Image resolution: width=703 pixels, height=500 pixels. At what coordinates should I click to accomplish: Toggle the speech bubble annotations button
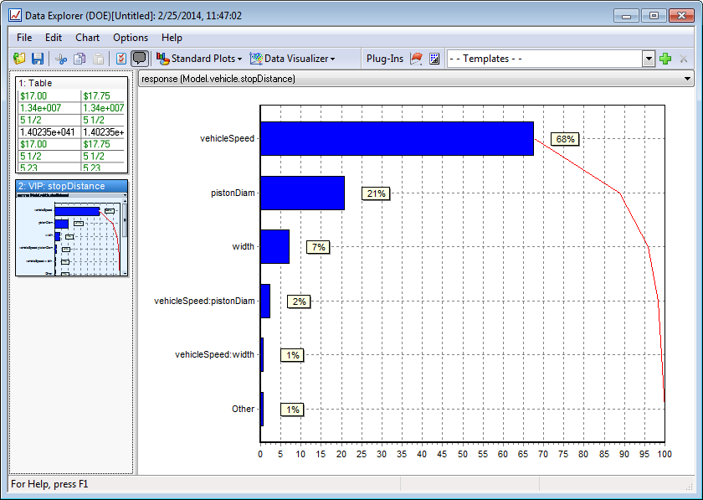(140, 59)
